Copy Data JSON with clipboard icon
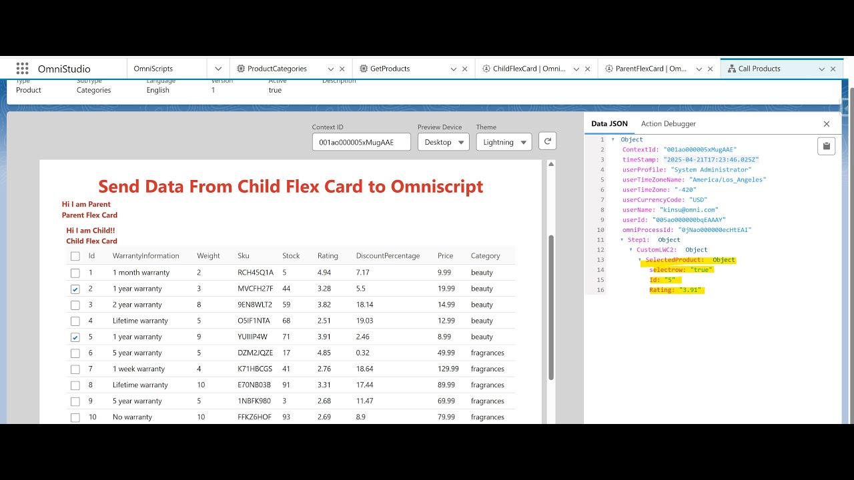The image size is (854, 480). pos(826,146)
